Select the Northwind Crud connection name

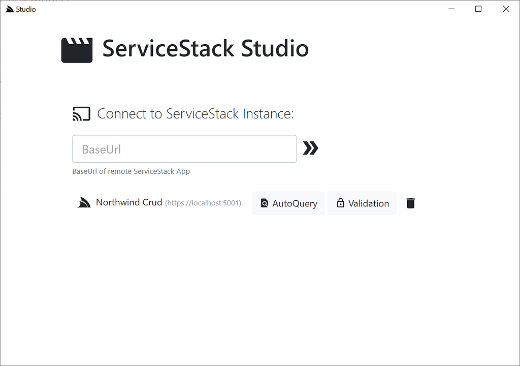pyautogui.click(x=128, y=202)
